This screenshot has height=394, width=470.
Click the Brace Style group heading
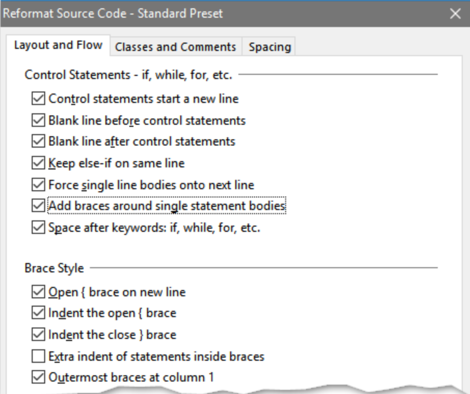(54, 268)
